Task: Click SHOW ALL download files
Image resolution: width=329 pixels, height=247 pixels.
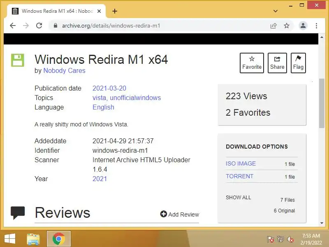Action: pos(238,198)
